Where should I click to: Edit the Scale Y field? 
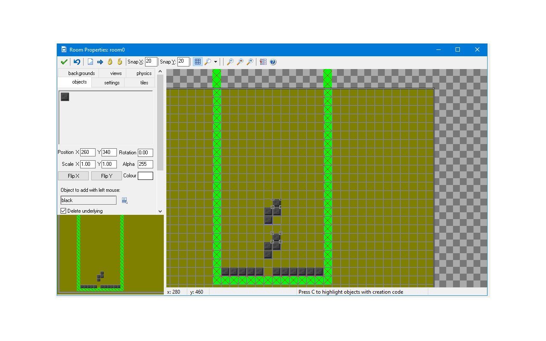pos(109,164)
